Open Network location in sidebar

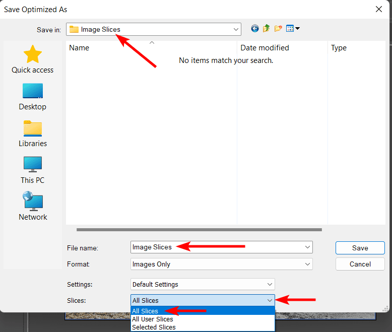tap(33, 207)
